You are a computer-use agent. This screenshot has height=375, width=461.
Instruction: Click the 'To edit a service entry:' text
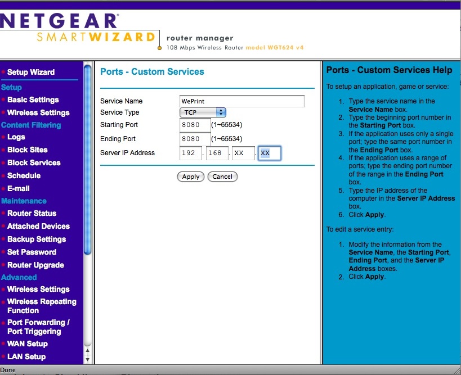(360, 229)
